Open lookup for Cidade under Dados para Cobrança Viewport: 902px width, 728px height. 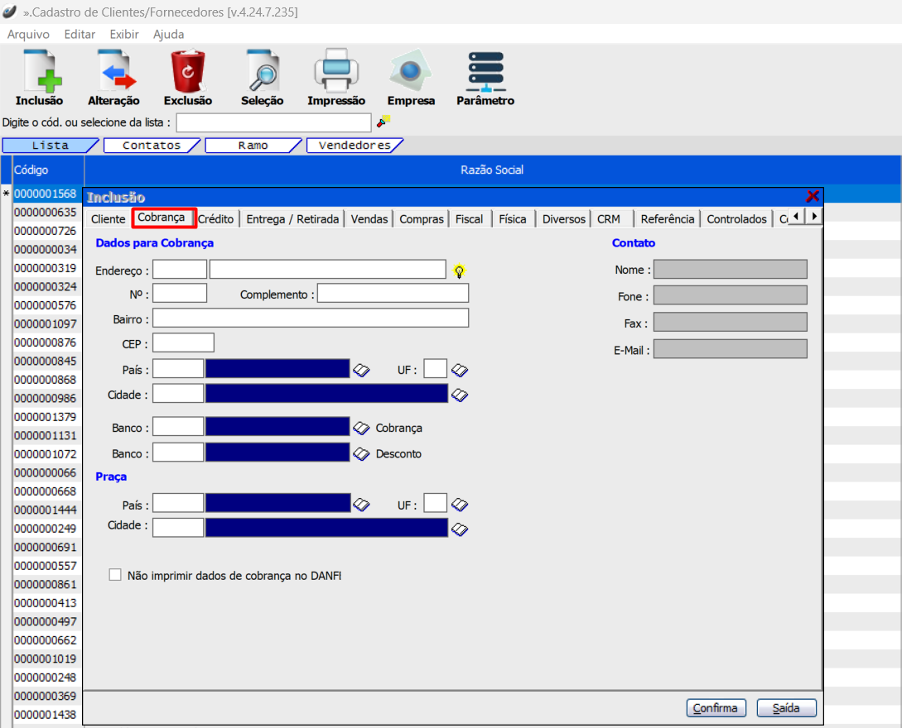click(x=460, y=395)
